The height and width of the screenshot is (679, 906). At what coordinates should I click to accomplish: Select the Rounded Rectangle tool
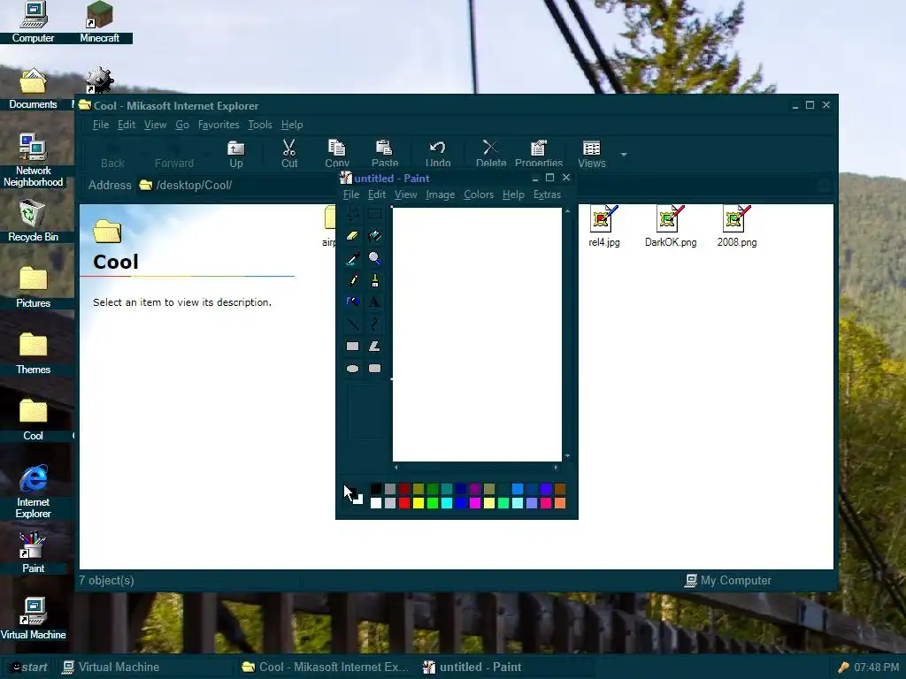pyautogui.click(x=374, y=369)
